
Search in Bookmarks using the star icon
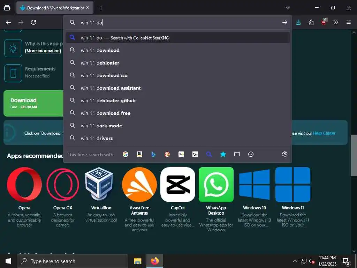[223, 154]
